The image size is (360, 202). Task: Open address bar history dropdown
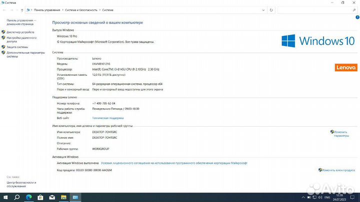point(263,10)
